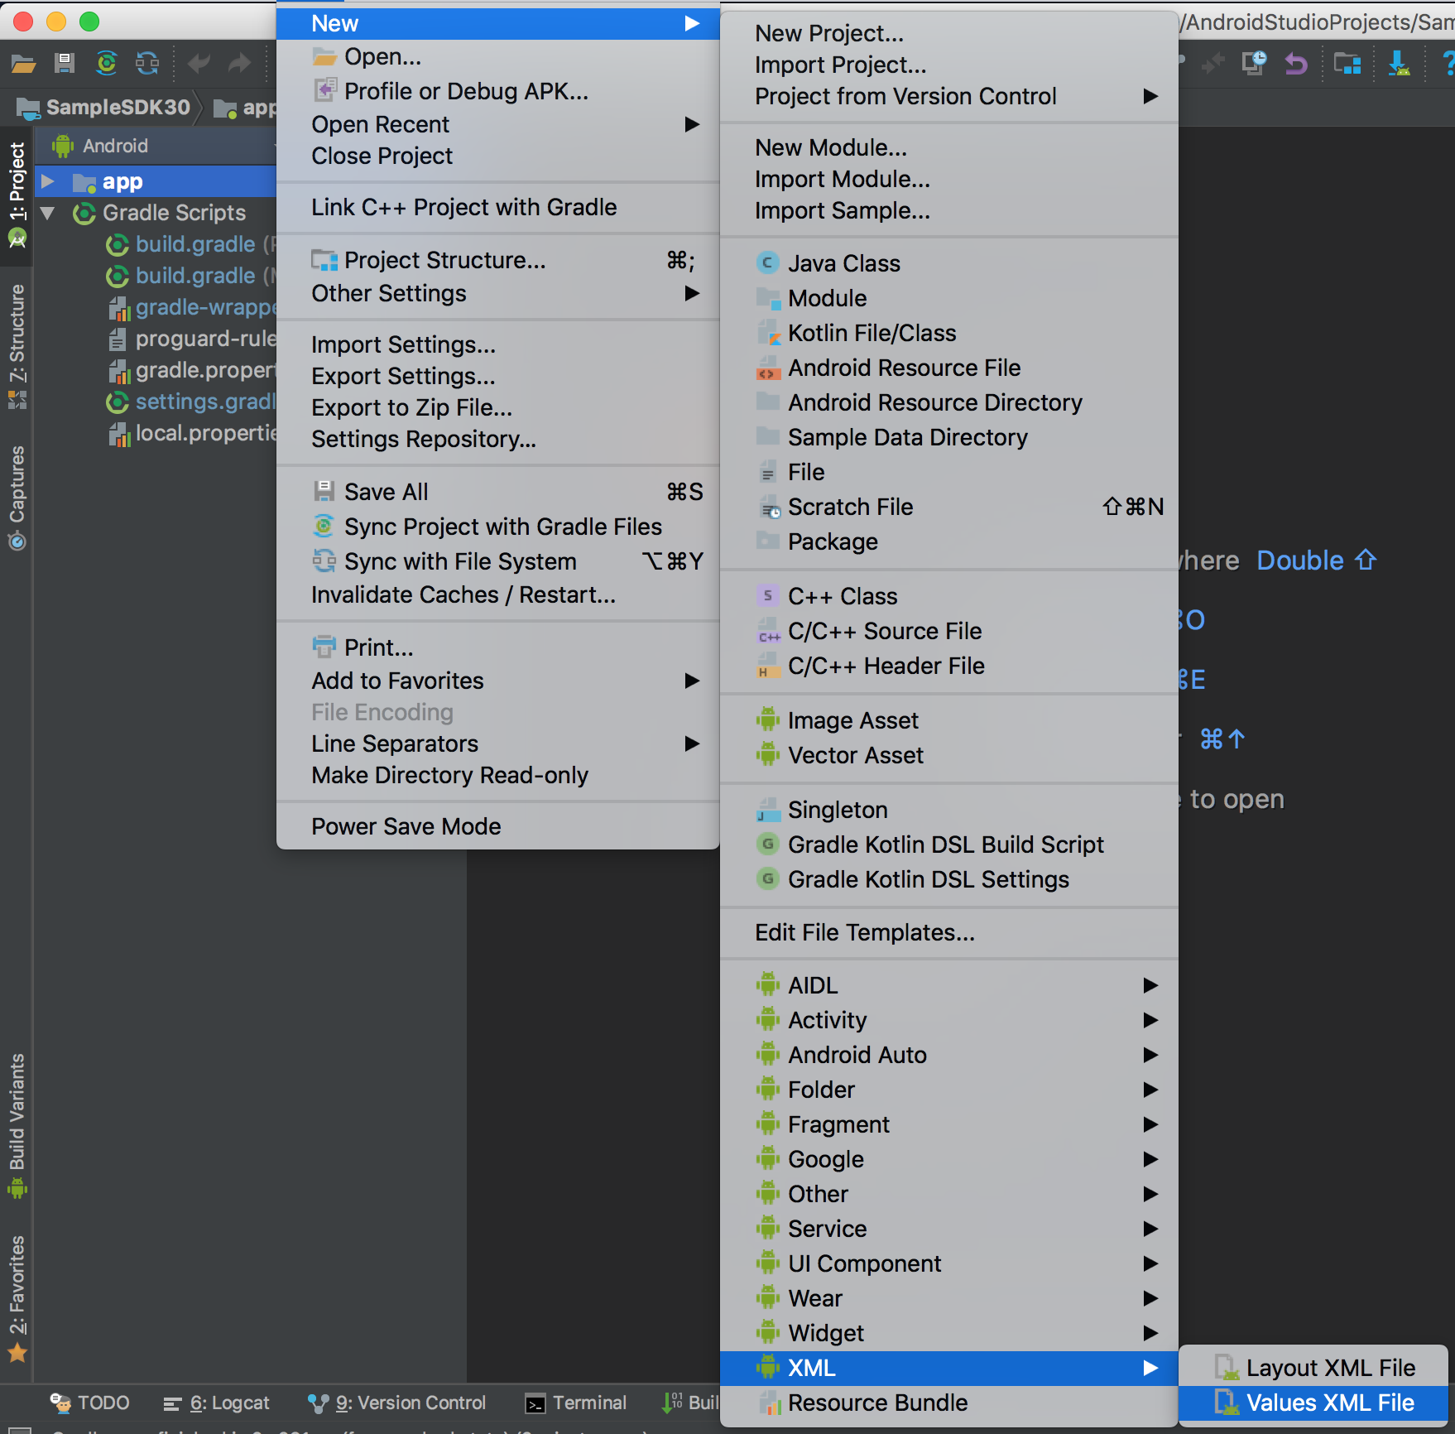
Task: Expand the Add to Favorites submenu
Action: [498, 681]
